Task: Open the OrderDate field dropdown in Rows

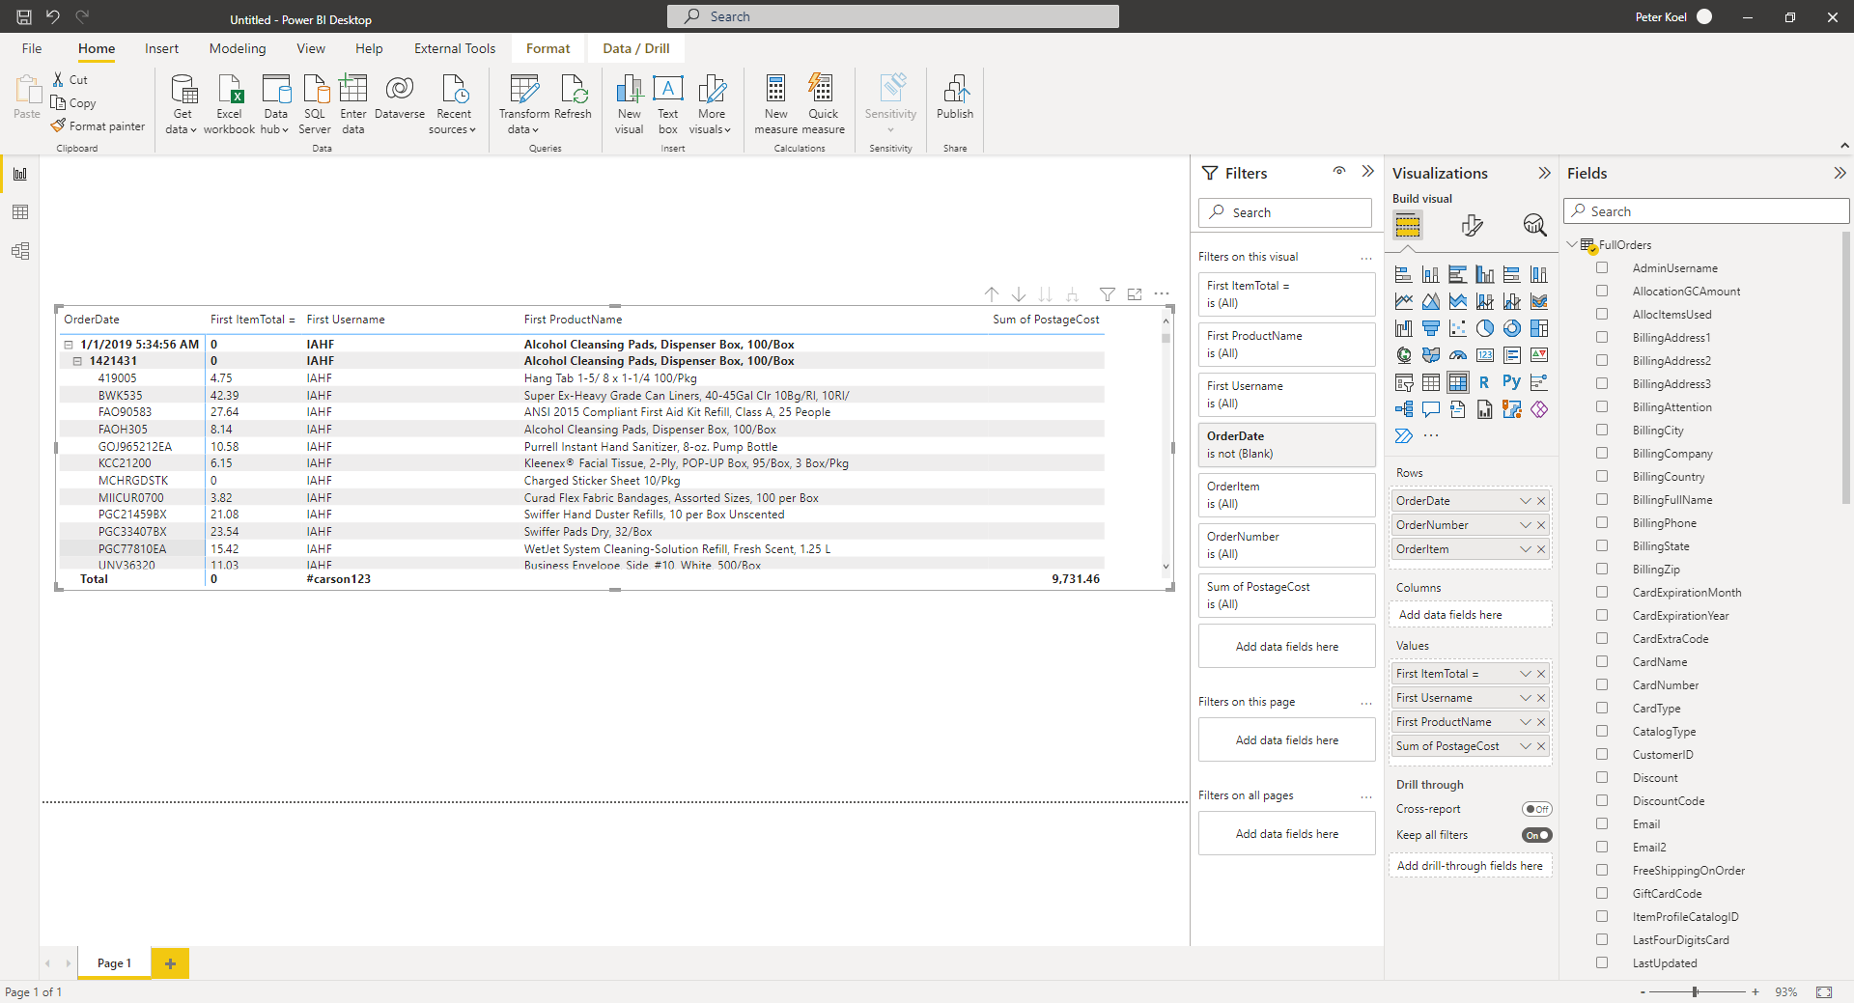Action: pyautogui.click(x=1525, y=501)
